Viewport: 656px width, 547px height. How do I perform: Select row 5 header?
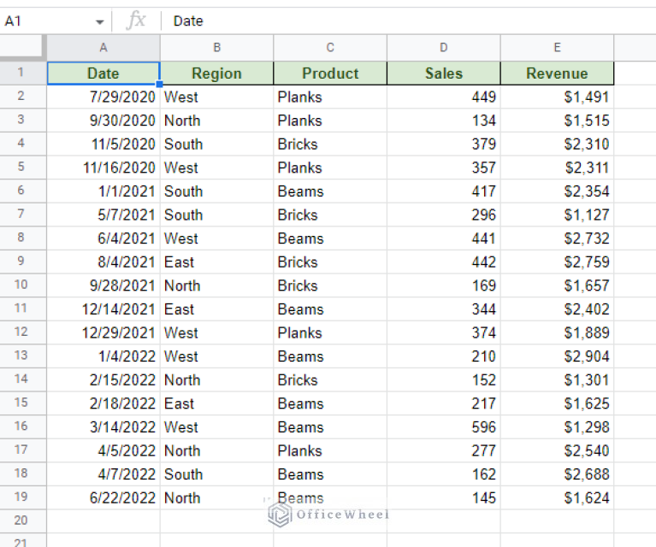[x=21, y=168]
